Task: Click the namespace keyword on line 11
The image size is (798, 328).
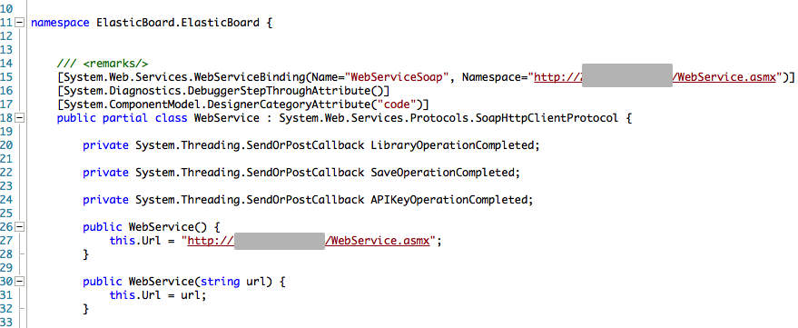Action: pyautogui.click(x=61, y=23)
